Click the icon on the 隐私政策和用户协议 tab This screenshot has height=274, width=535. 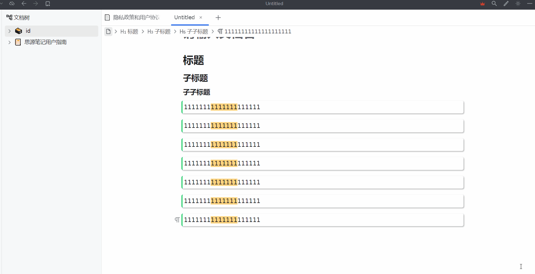coord(107,17)
